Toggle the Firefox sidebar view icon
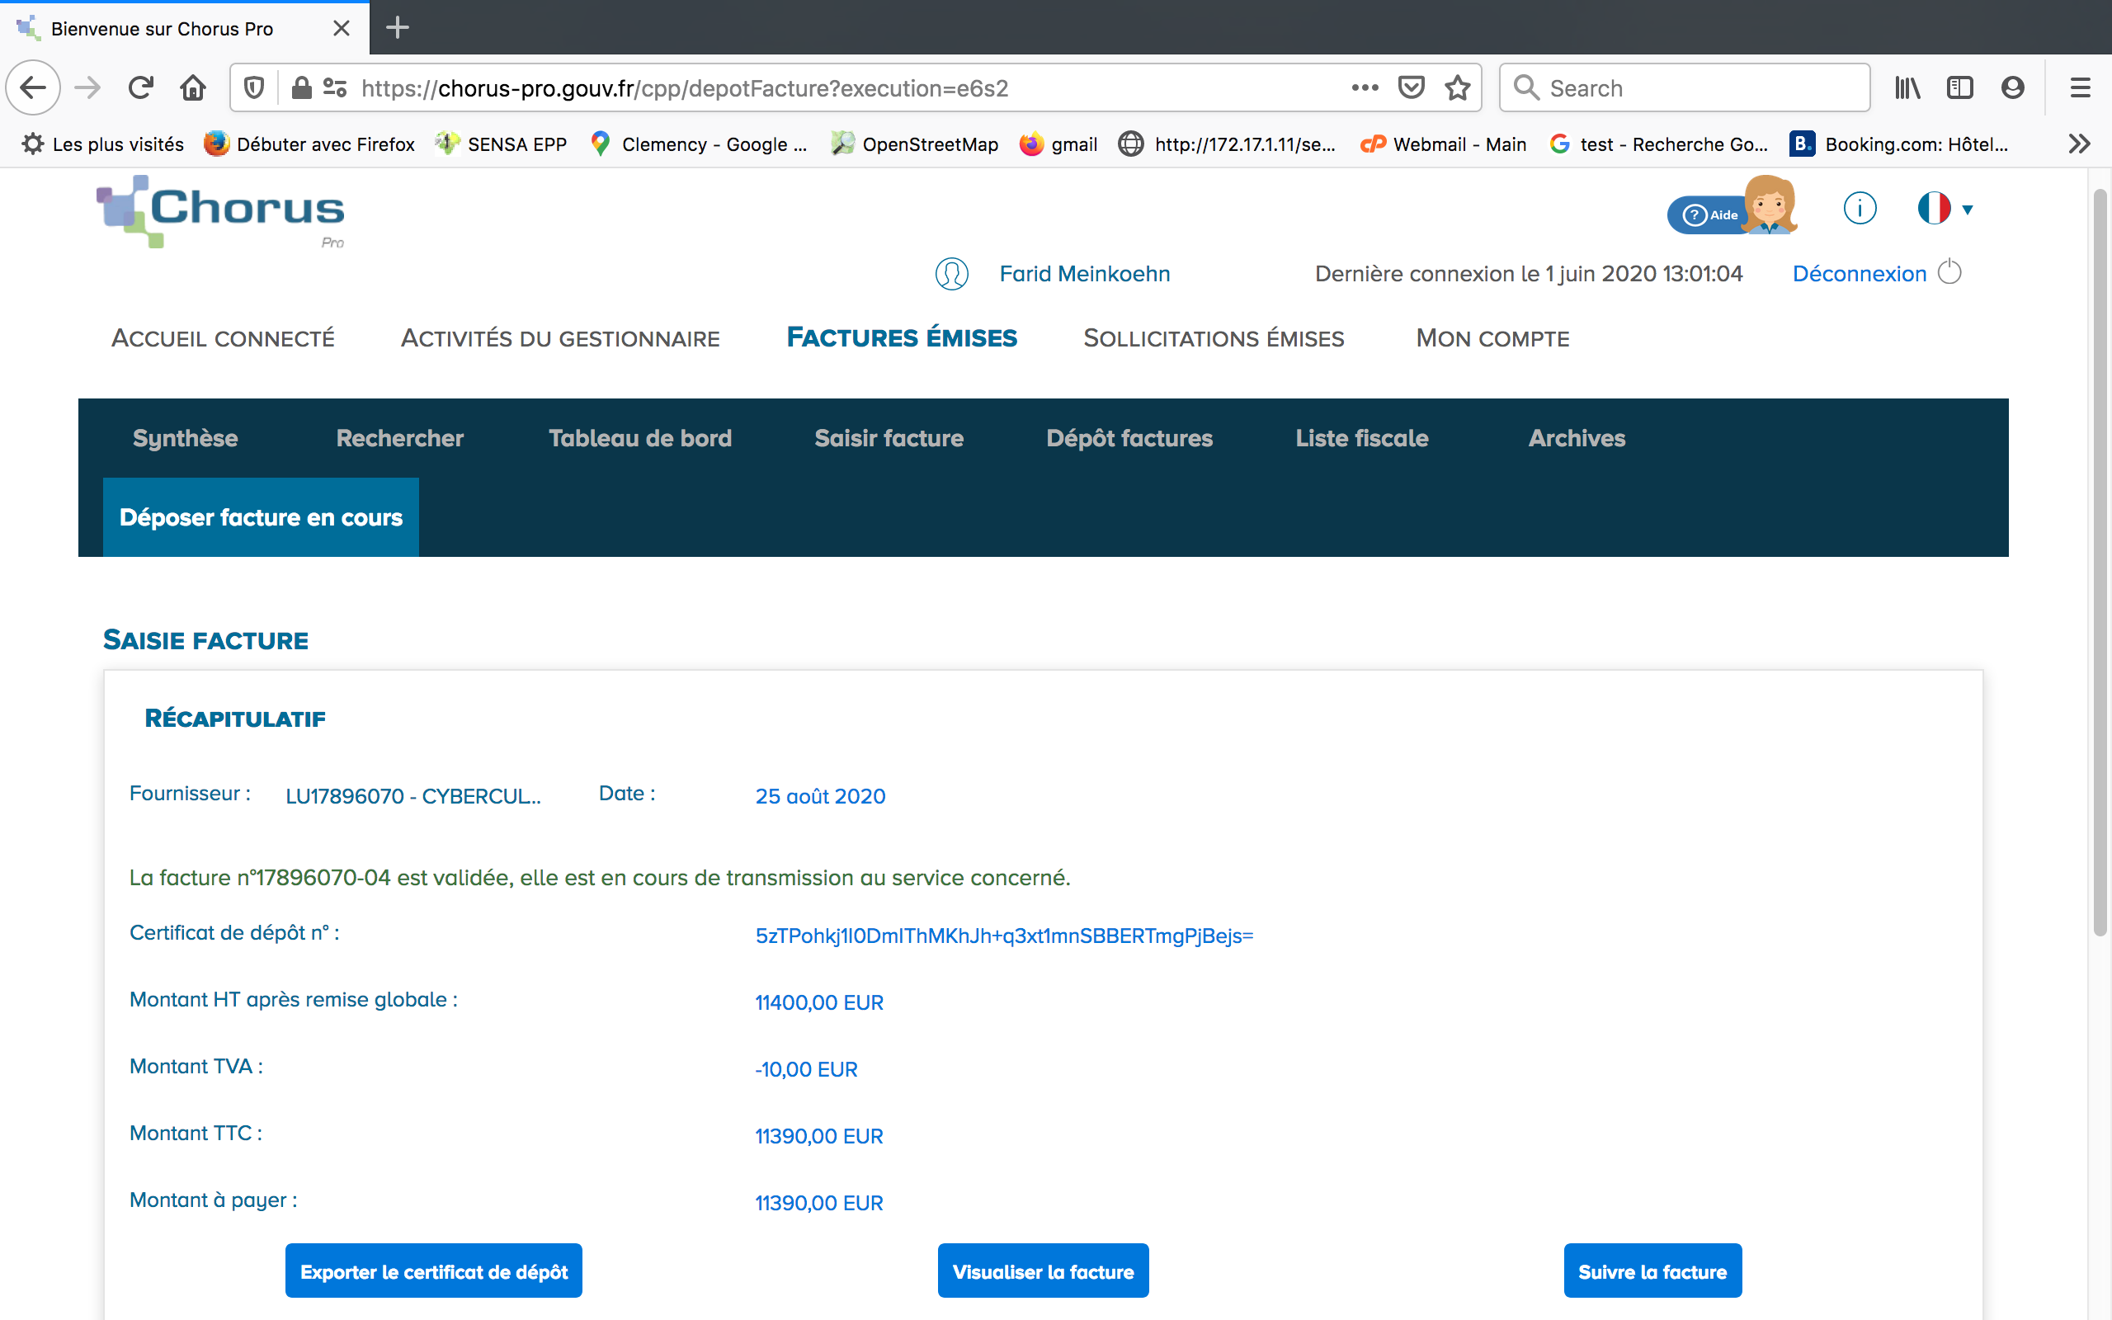Viewport: 2112px width, 1320px height. point(1959,88)
